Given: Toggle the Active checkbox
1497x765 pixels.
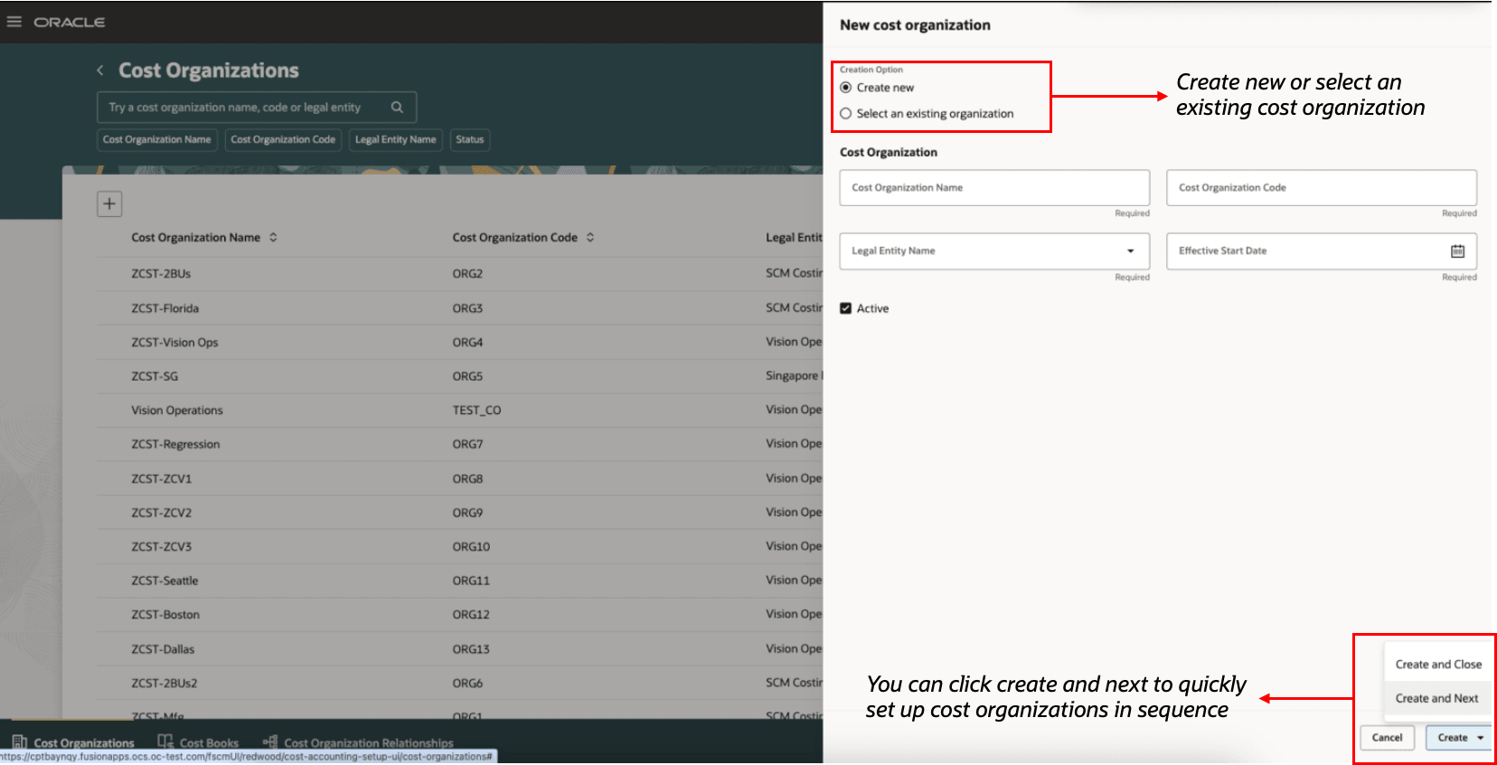Looking at the screenshot, I should 846,308.
